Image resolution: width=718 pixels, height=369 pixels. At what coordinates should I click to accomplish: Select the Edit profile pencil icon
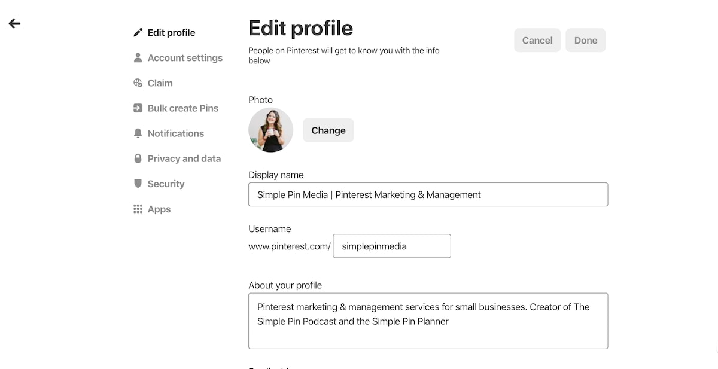click(138, 32)
